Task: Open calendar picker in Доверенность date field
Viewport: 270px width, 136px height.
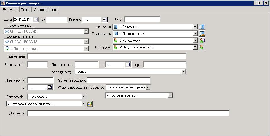Action: [x=128, y=65]
